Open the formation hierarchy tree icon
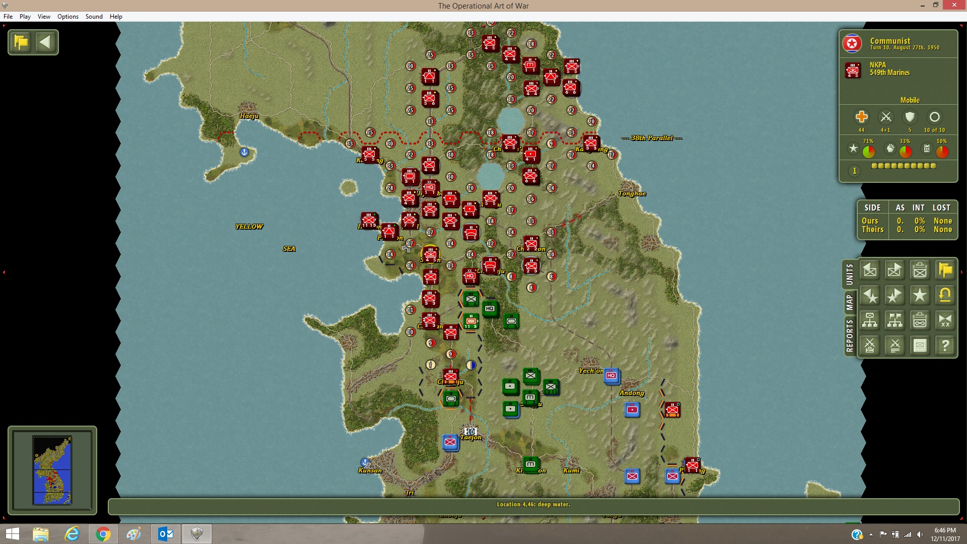This screenshot has height=544, width=967. click(x=870, y=320)
